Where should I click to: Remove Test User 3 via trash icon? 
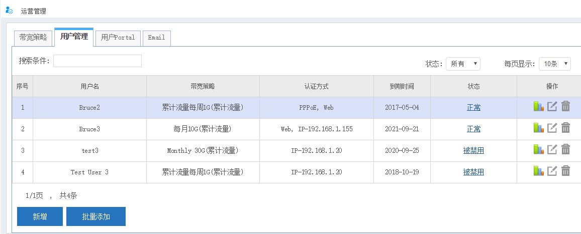[x=565, y=171]
